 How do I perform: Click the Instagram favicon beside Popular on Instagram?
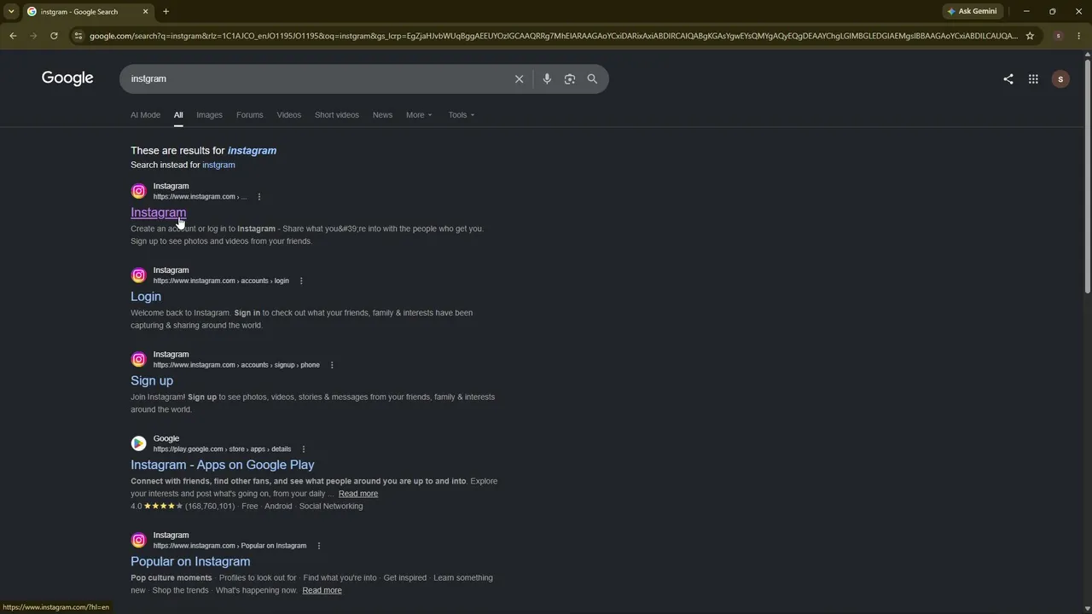point(138,540)
